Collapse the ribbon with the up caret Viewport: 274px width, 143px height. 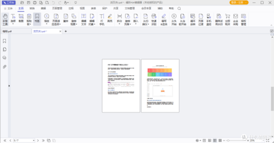[x=271, y=25]
